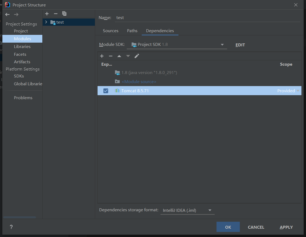
Task: Expand the test module tree node
Action: pyautogui.click(x=46, y=22)
